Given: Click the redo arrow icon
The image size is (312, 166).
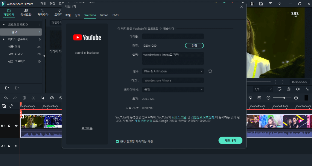Looking at the screenshot, I should (x=15, y=98).
